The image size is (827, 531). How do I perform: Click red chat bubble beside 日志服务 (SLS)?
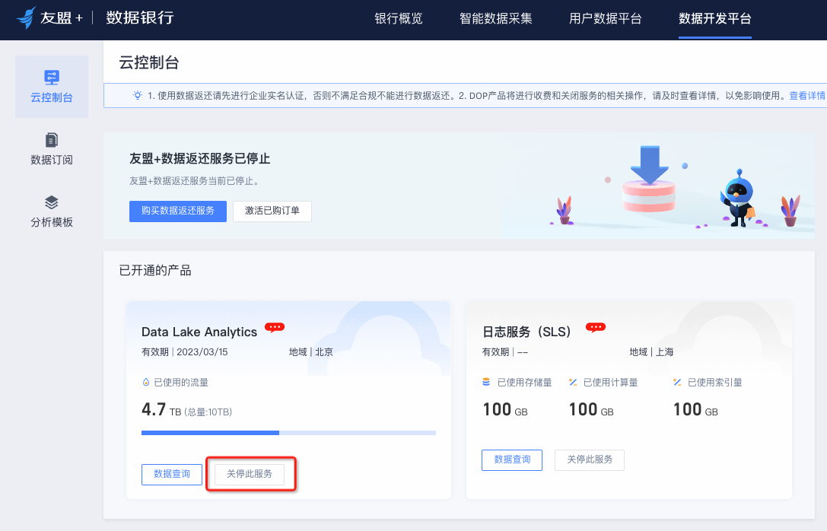click(x=596, y=328)
